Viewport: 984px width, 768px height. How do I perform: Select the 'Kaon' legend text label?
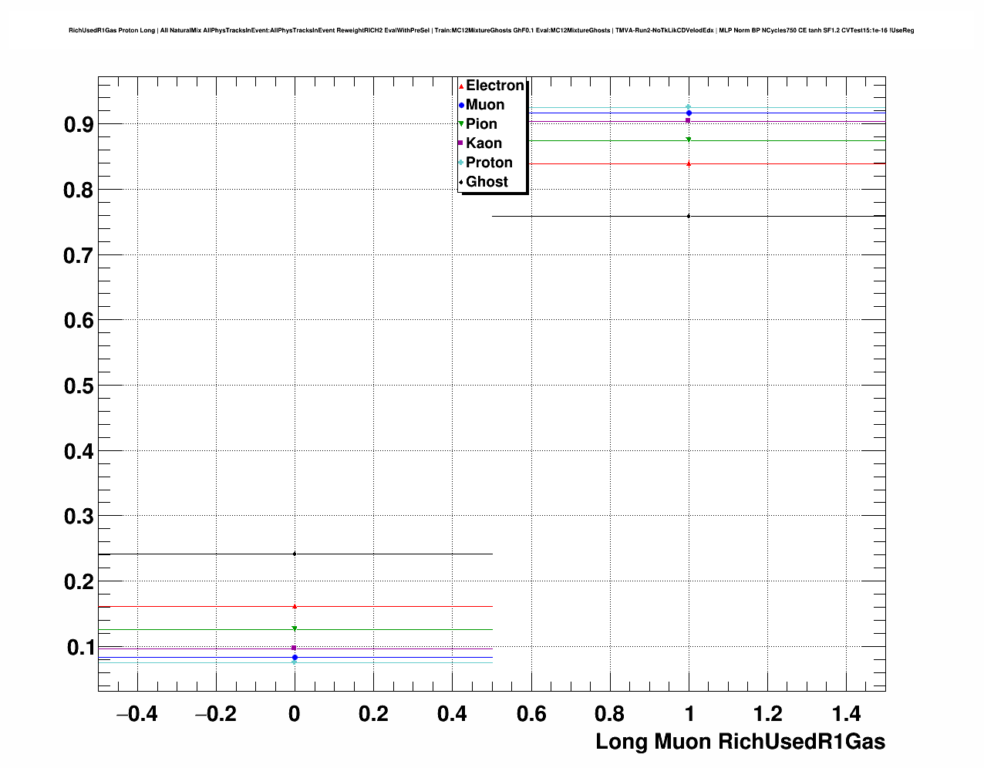484,143
